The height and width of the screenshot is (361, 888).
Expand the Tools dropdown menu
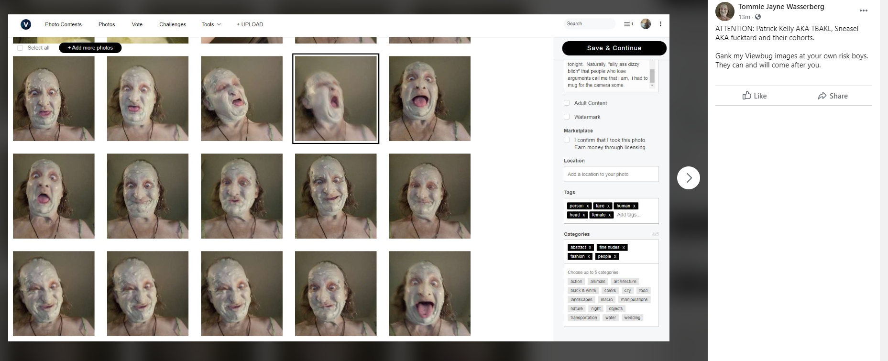coord(211,24)
